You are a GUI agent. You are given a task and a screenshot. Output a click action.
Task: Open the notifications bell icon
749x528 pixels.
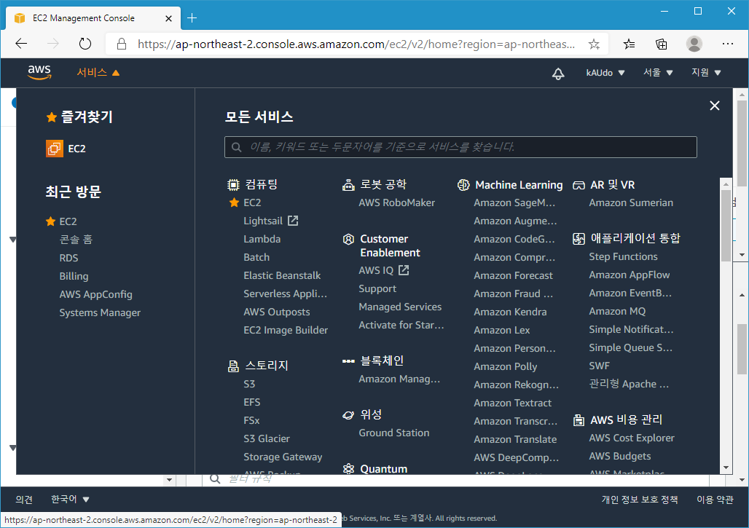558,74
